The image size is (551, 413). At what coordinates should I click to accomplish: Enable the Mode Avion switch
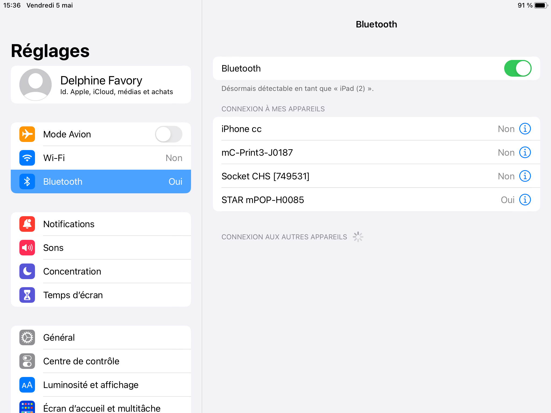(x=168, y=134)
